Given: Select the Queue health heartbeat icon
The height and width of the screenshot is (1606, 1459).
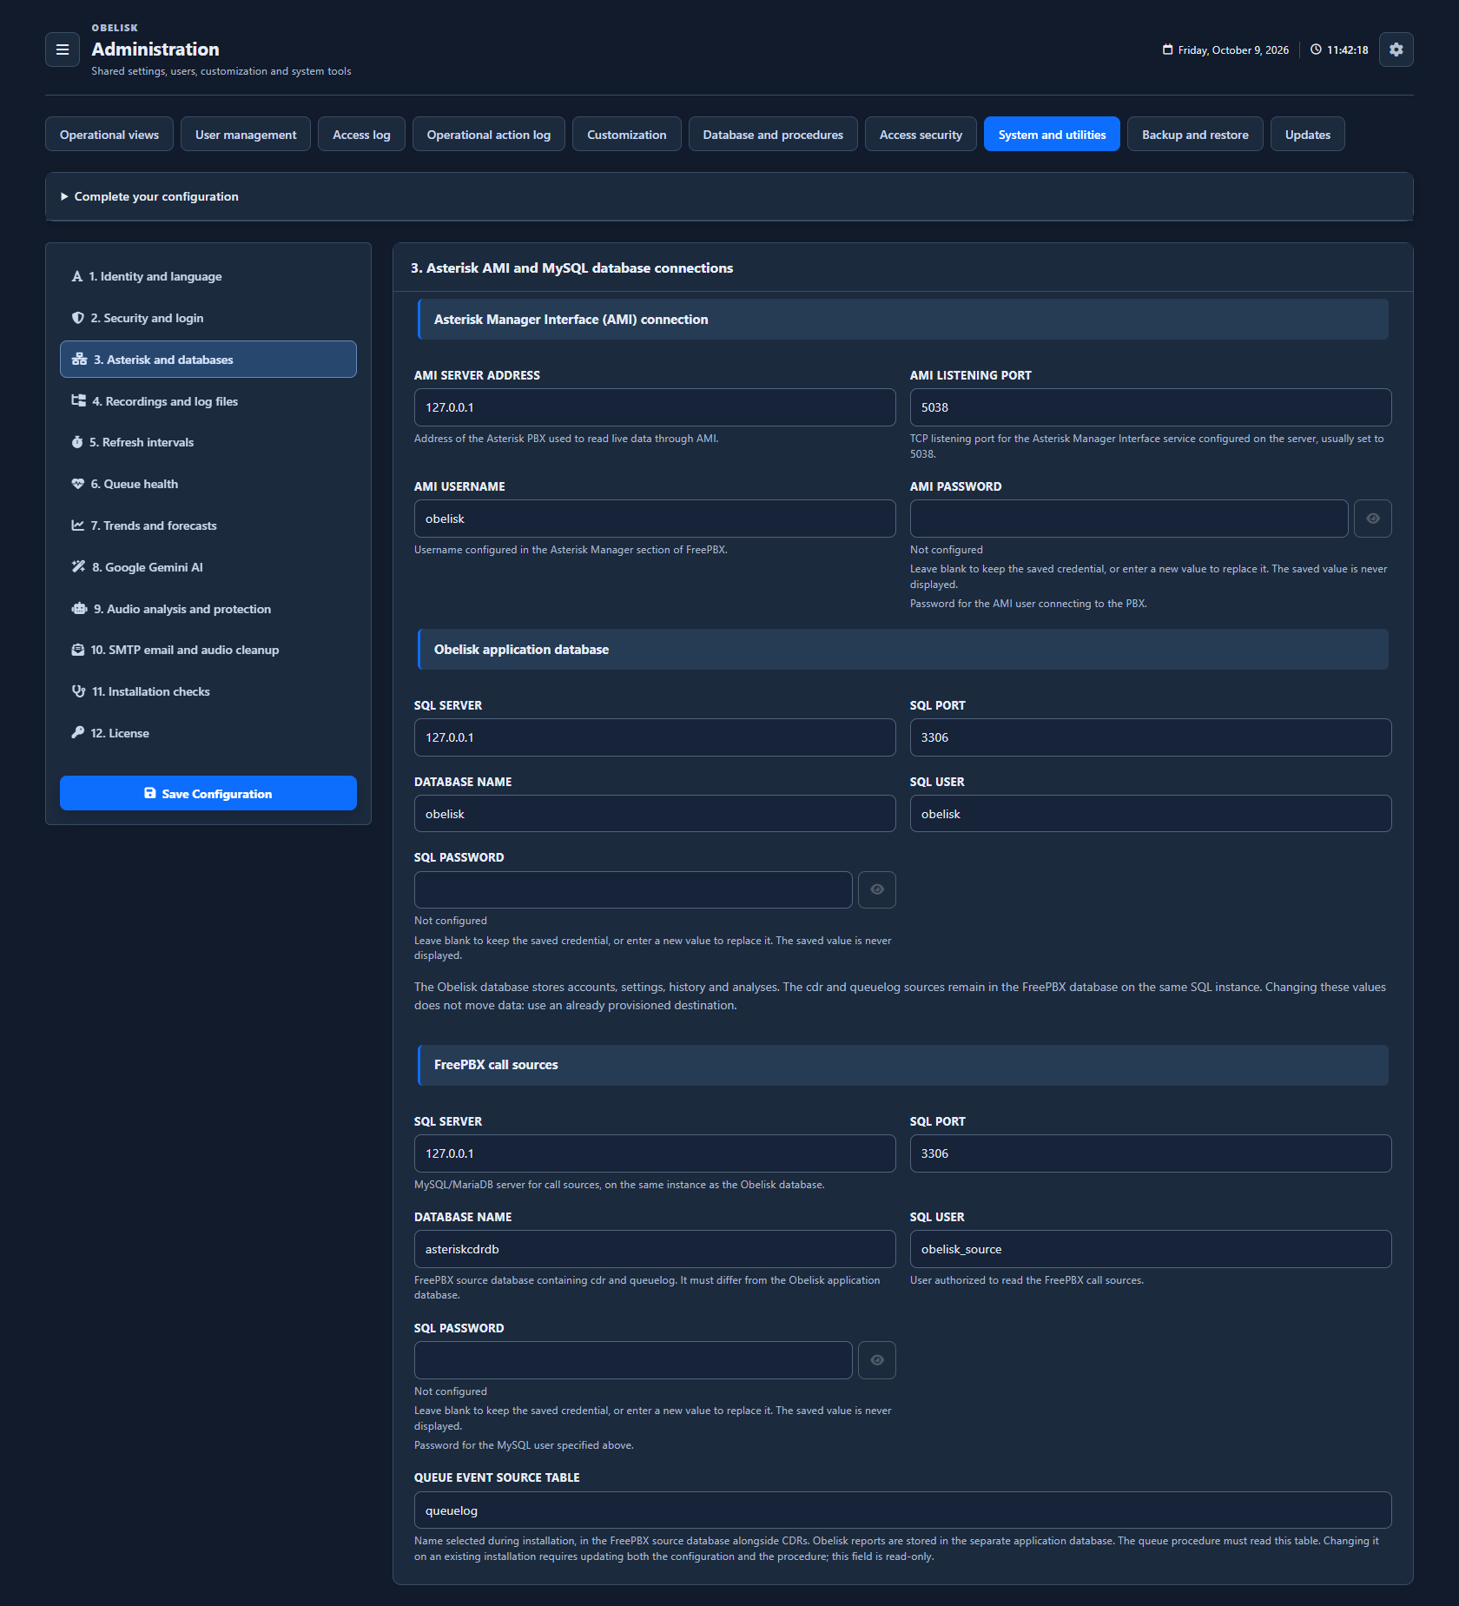Looking at the screenshot, I should [x=78, y=484].
